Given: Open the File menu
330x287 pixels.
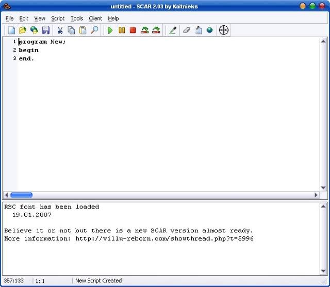Looking at the screenshot, I should pyautogui.click(x=10, y=19).
